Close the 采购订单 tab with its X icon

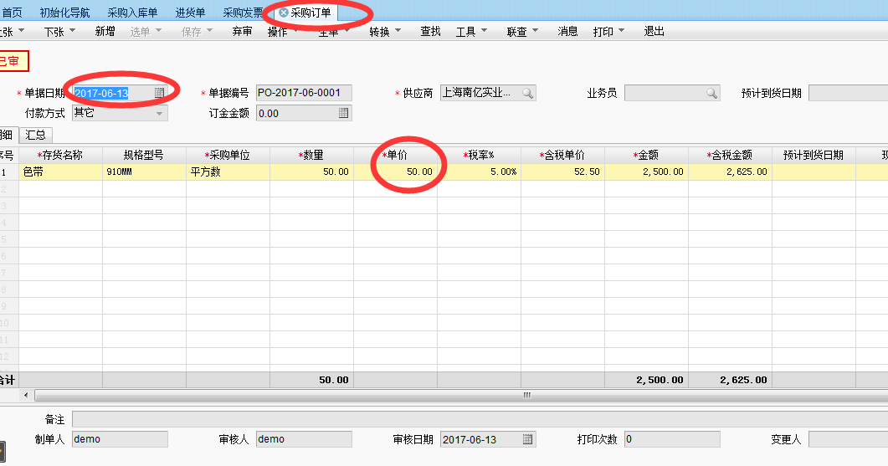pyautogui.click(x=284, y=13)
